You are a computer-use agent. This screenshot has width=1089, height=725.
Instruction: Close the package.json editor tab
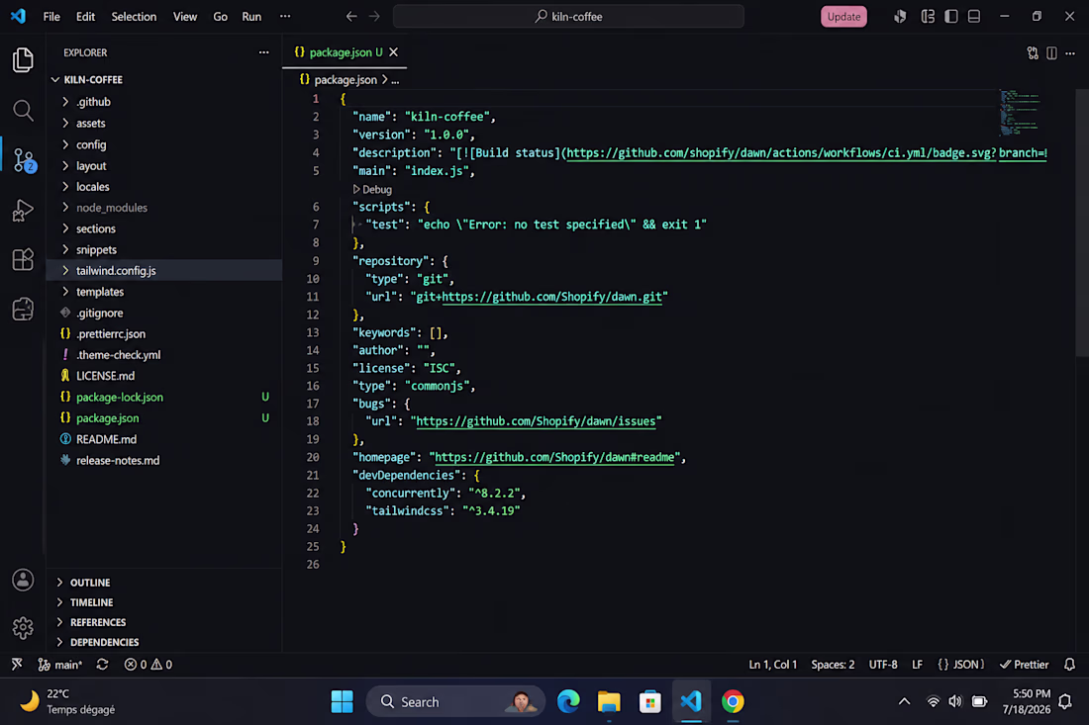click(394, 52)
